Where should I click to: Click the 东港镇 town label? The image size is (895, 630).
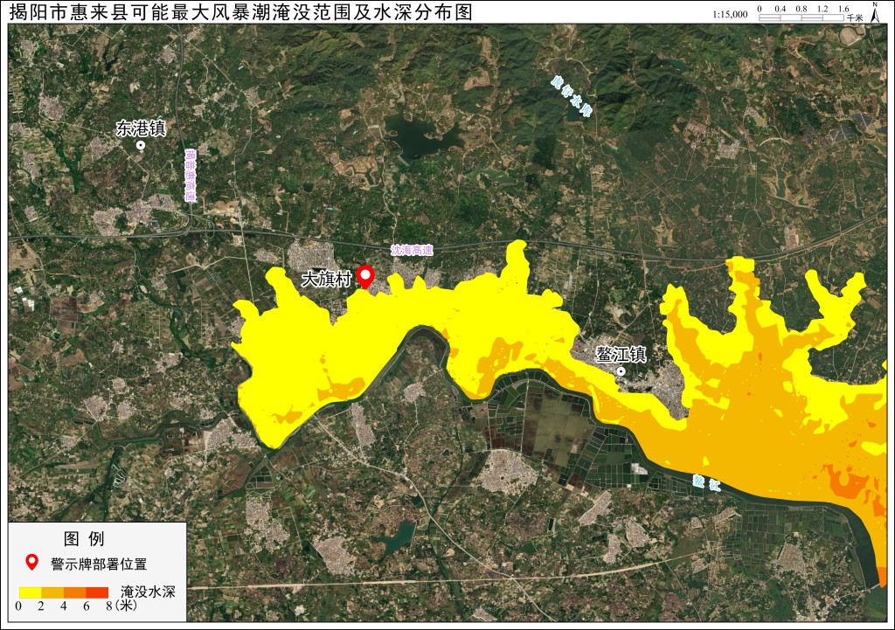click(141, 128)
